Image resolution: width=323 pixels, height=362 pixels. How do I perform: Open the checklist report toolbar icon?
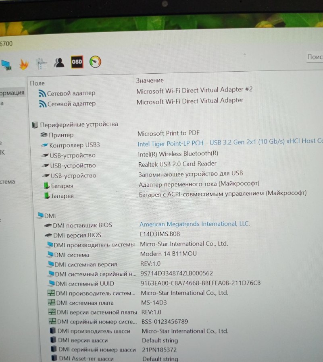pyautogui.click(x=42, y=63)
